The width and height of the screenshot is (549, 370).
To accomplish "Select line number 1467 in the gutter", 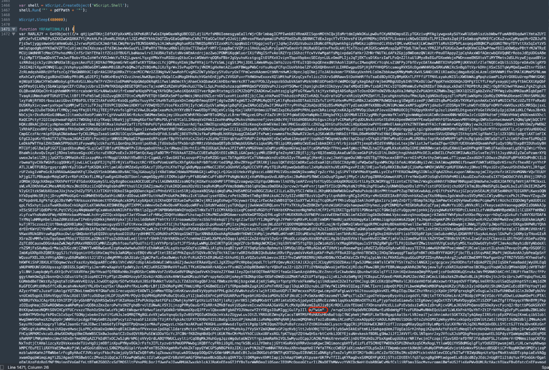I will [x=5, y=10].
